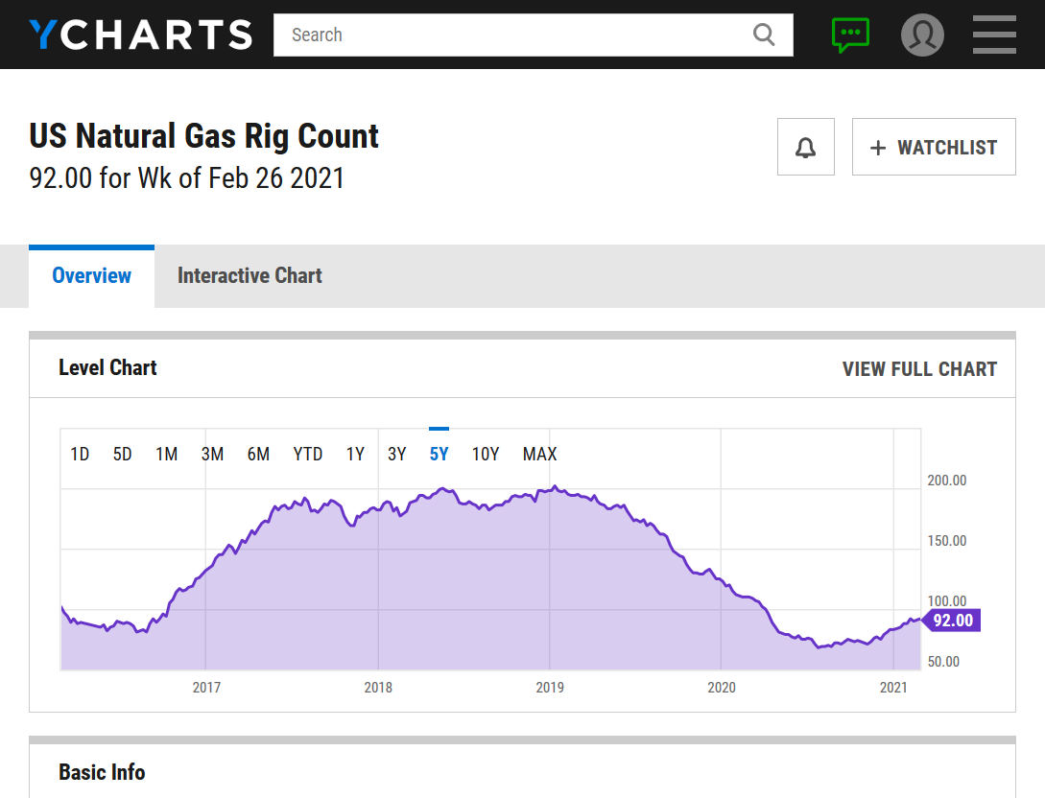The image size is (1045, 798).
Task: Select the 1M chart range
Action: click(x=167, y=455)
